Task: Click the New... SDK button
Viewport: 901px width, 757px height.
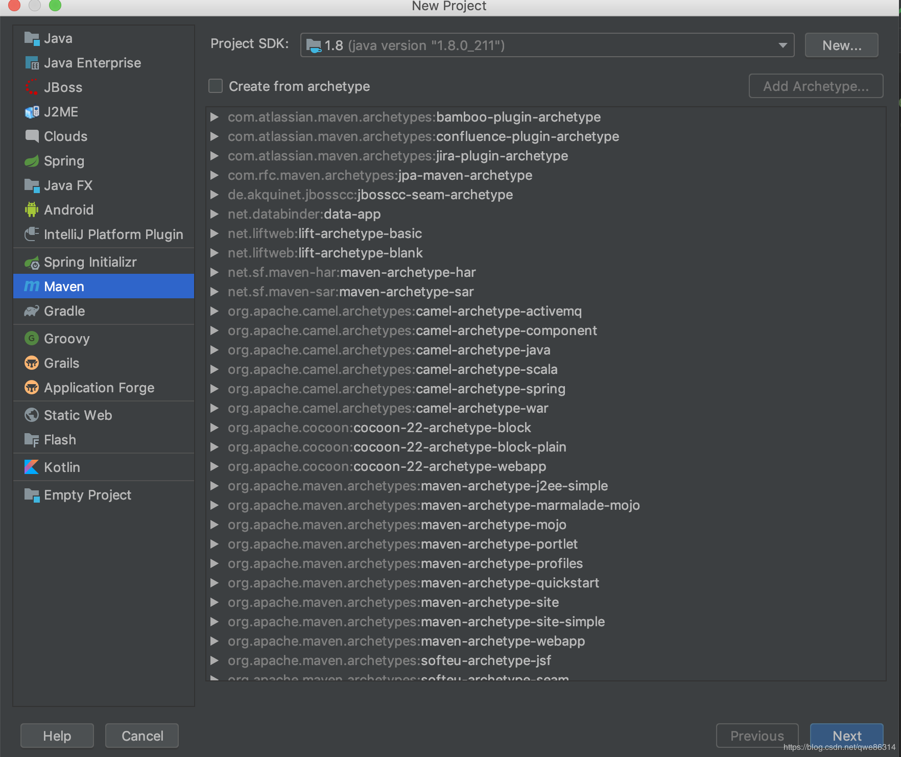Action: pyautogui.click(x=842, y=45)
